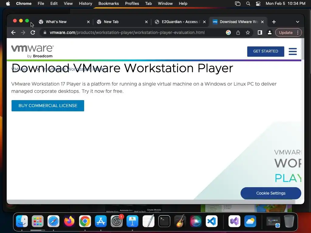Viewport: 311px width, 233px height.
Task: Open the cloud weather app in Dock
Action: (250, 221)
